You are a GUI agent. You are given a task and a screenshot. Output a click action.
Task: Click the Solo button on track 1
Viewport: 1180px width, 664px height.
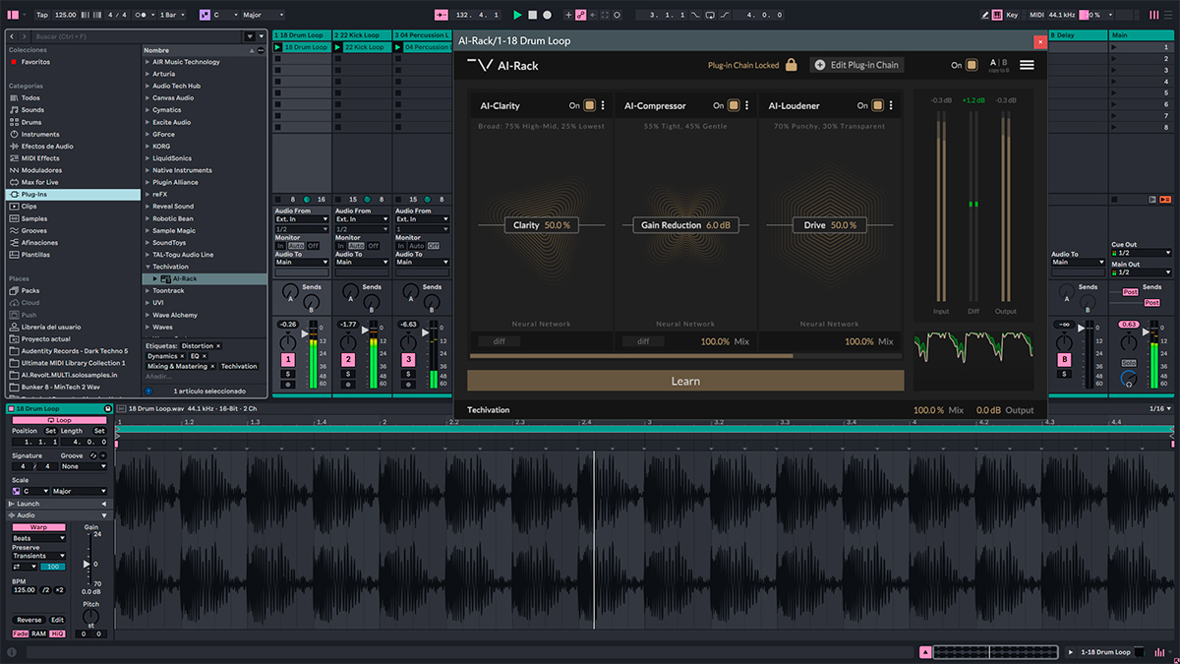click(x=288, y=374)
